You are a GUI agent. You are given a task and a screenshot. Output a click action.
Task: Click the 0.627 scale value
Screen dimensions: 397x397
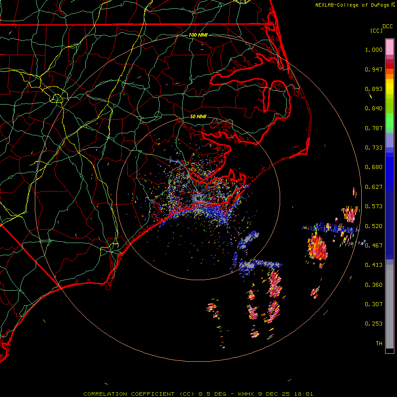coord(374,187)
